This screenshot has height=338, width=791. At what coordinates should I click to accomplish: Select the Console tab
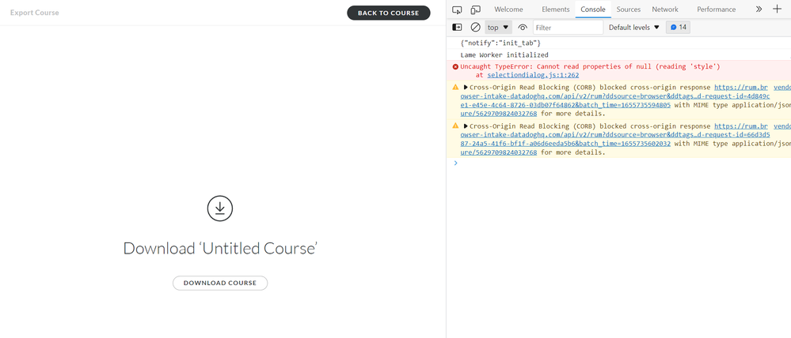tap(593, 9)
